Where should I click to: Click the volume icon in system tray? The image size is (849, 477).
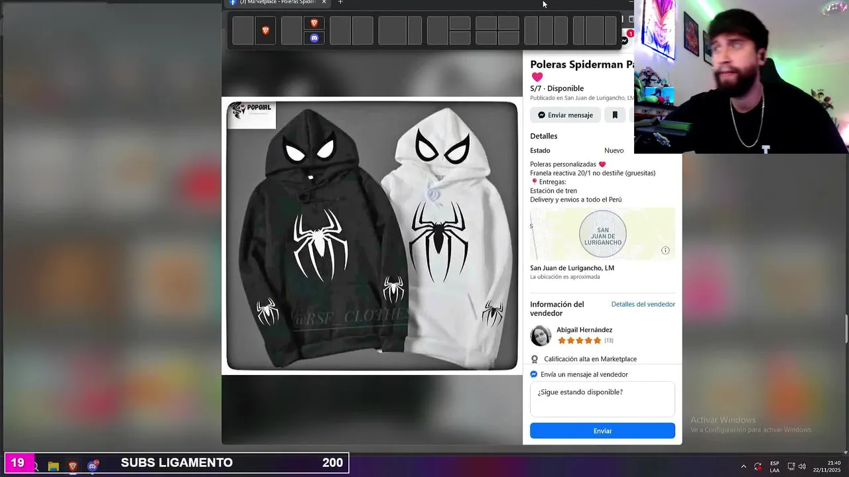[x=803, y=466]
